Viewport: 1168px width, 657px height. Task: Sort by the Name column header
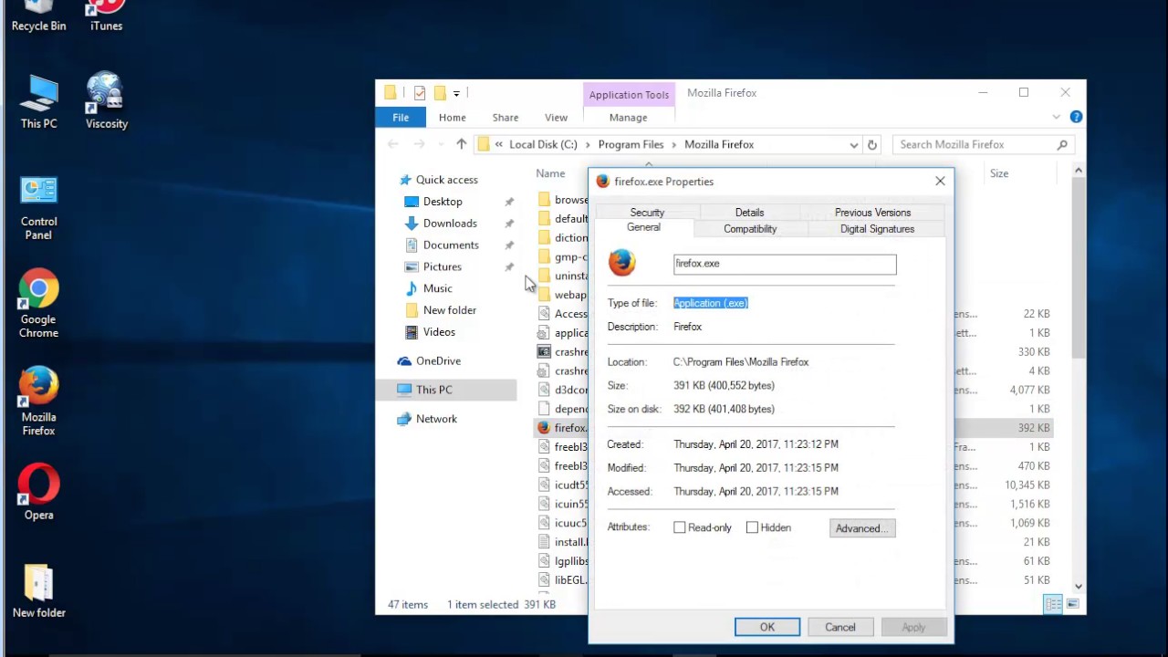click(550, 173)
